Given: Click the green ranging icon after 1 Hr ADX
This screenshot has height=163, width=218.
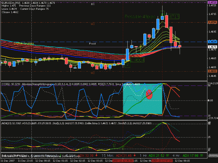Looking at the screenshot, I should pos(167,155).
